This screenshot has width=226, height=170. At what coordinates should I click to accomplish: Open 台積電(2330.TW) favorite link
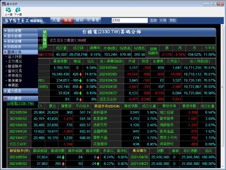tap(20, 104)
